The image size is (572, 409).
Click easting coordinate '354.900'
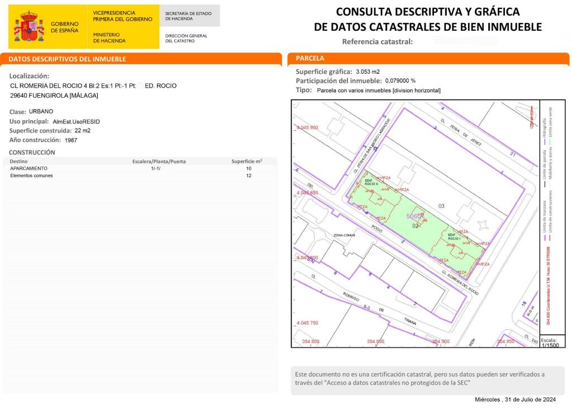pos(441,341)
